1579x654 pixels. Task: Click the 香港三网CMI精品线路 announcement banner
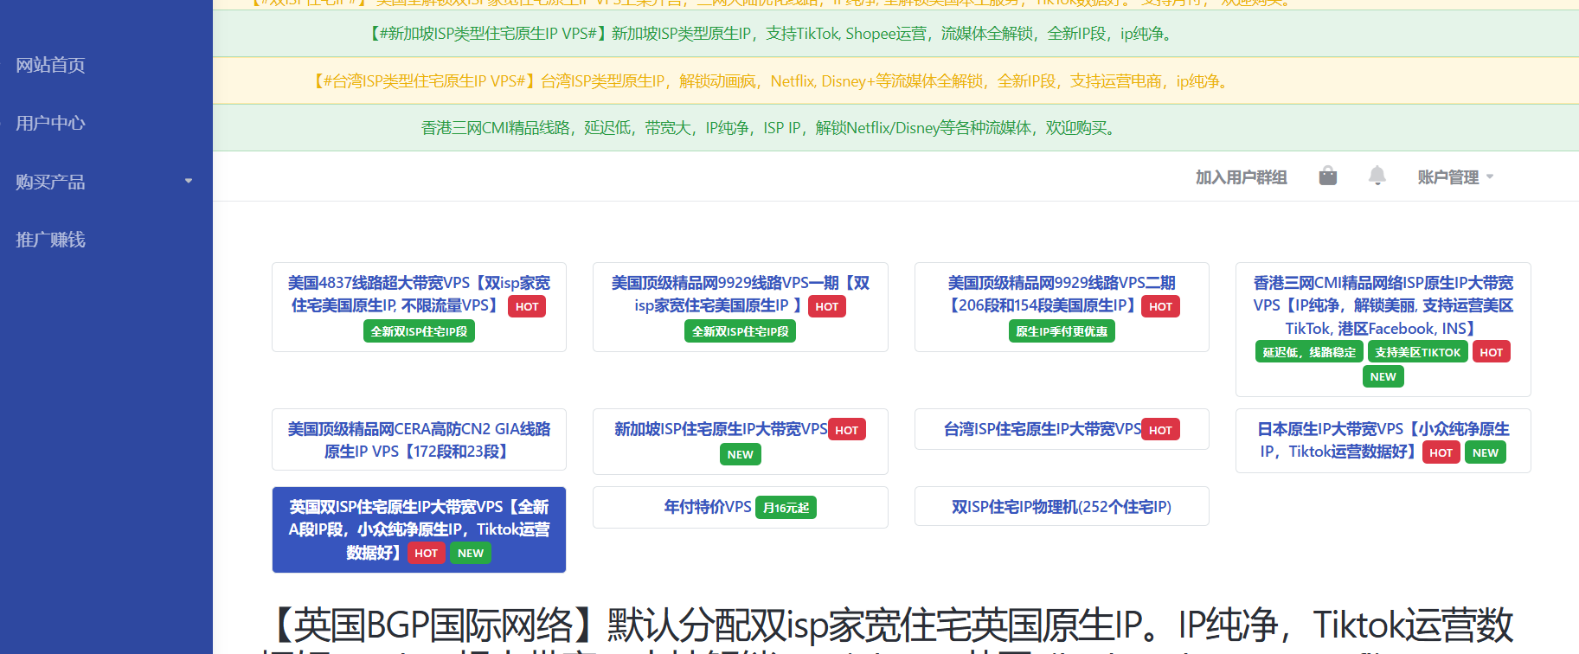point(895,128)
